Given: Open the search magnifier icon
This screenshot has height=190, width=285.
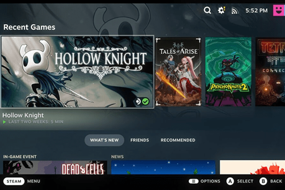Looking at the screenshot, I should click(x=208, y=10).
